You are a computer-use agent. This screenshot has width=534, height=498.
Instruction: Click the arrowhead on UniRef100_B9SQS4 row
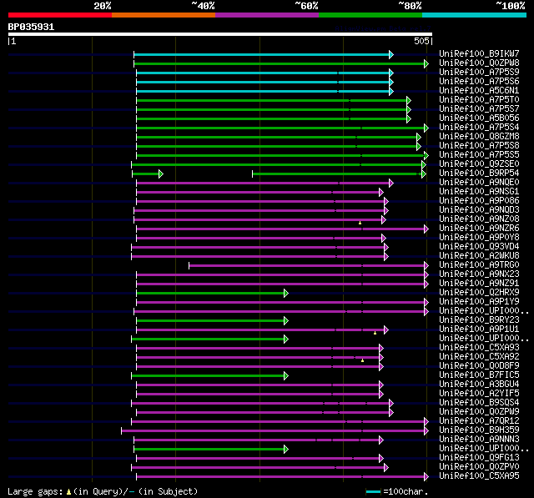tap(391, 404)
